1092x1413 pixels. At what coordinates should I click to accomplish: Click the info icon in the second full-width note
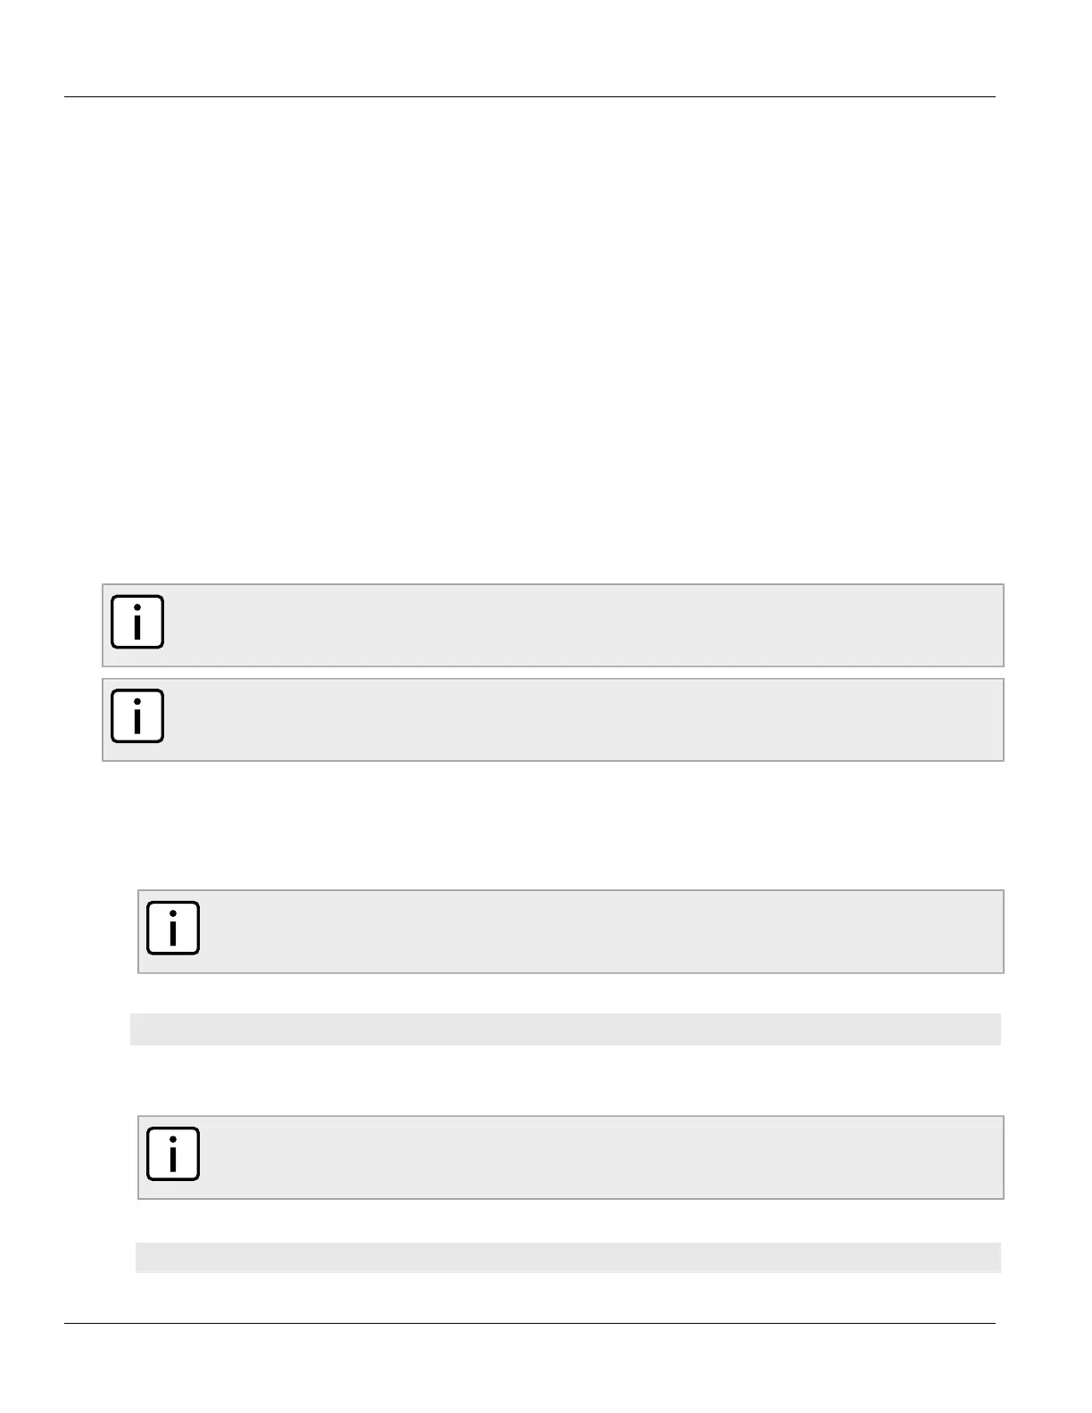[x=137, y=715]
